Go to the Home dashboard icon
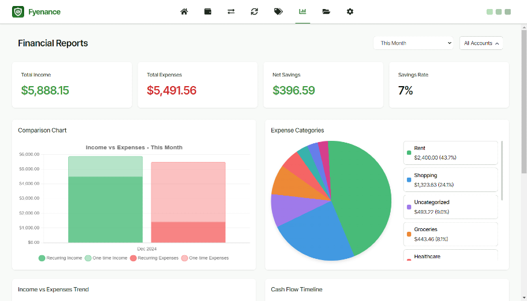 point(184,12)
